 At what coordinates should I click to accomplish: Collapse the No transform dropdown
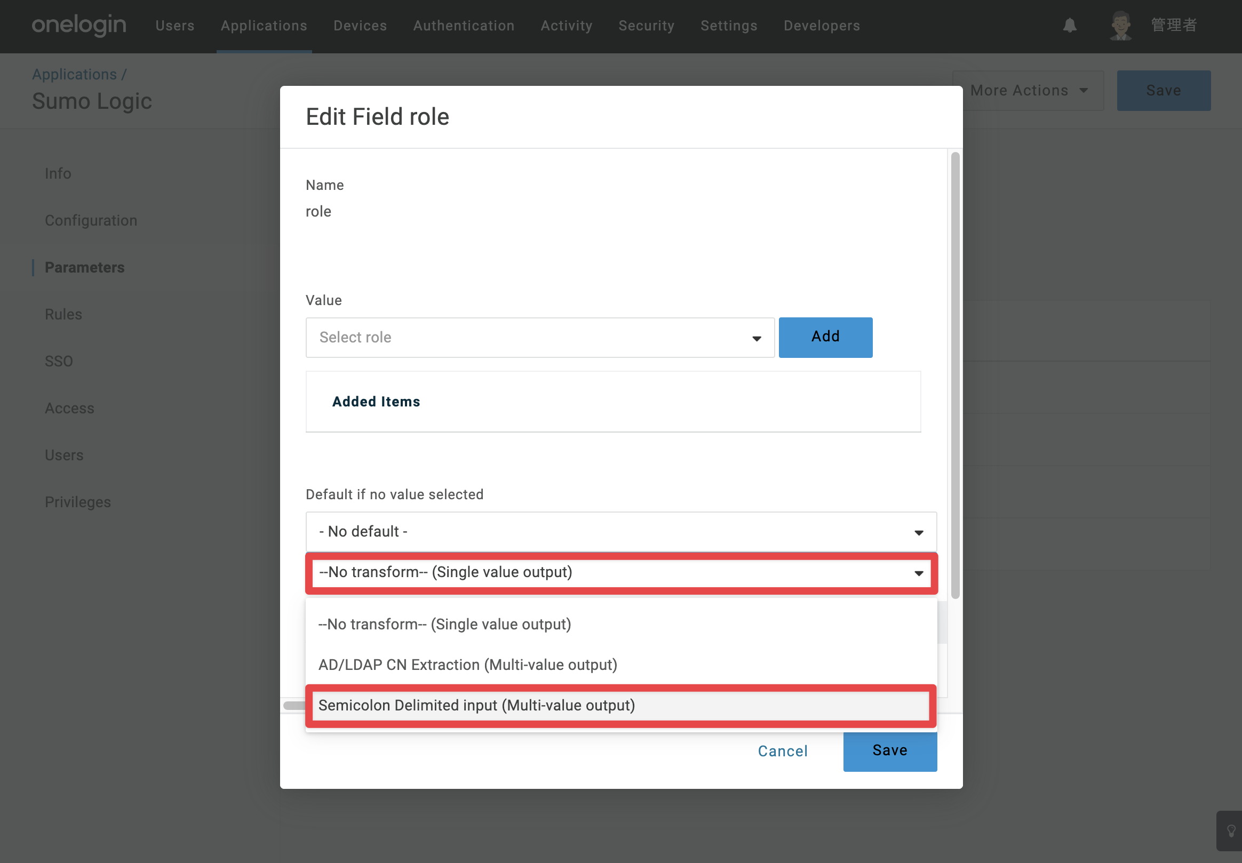620,573
